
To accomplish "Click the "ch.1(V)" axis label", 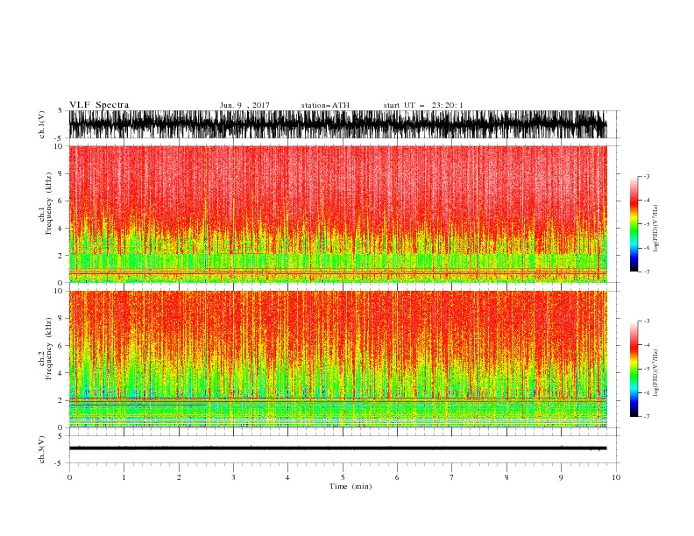I will (42, 124).
